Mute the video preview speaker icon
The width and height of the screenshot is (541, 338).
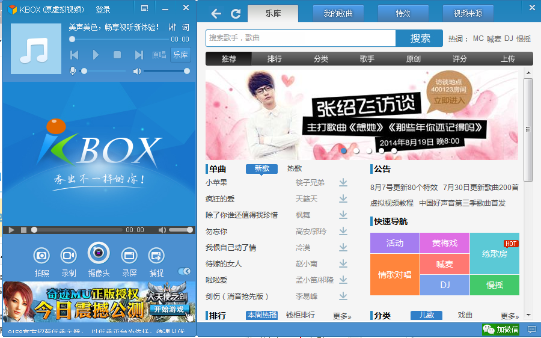pos(162,230)
